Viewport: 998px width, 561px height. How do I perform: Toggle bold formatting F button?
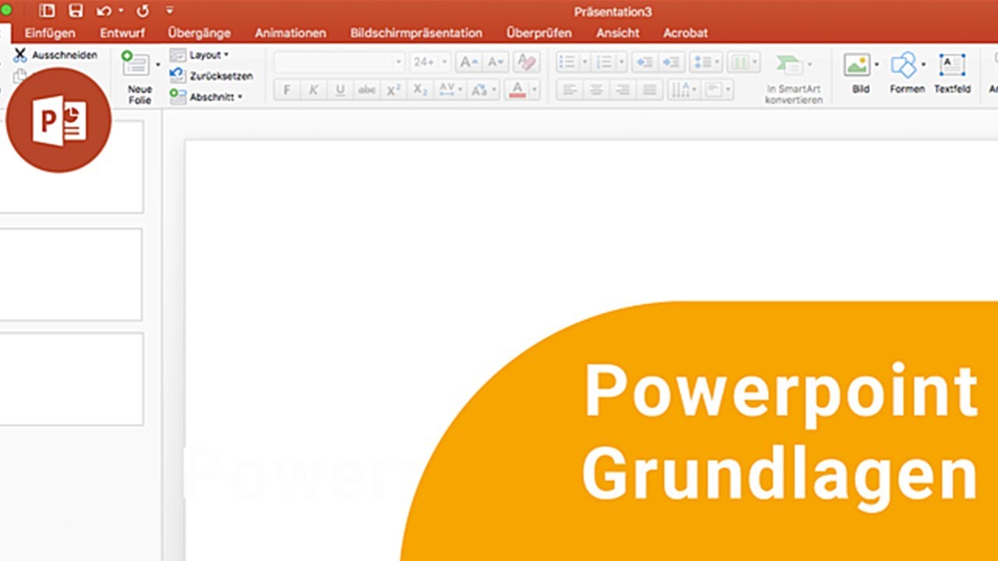pos(287,90)
